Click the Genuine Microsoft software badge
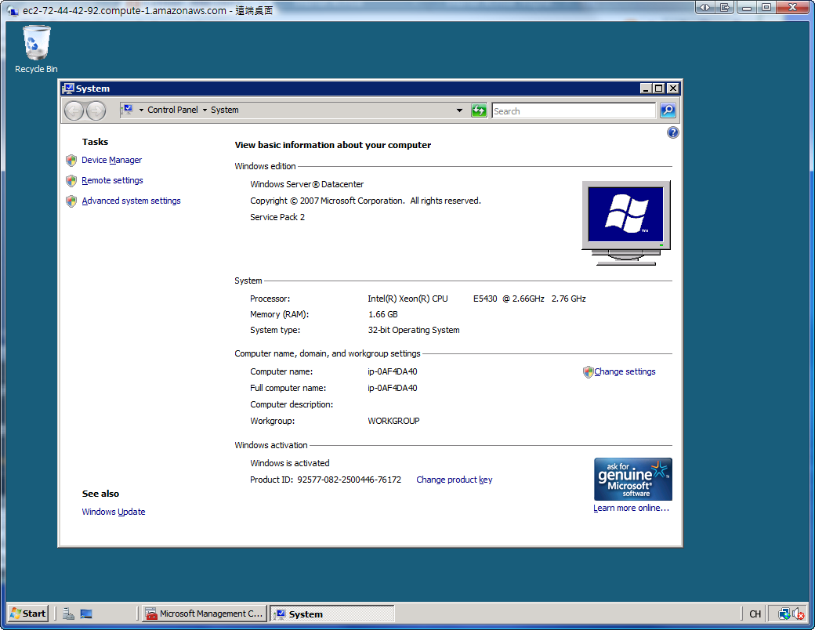 [632, 480]
